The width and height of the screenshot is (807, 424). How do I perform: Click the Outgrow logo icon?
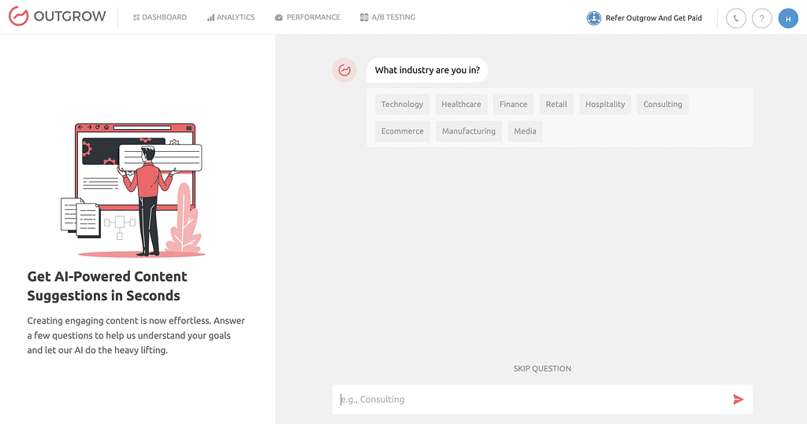pos(18,17)
